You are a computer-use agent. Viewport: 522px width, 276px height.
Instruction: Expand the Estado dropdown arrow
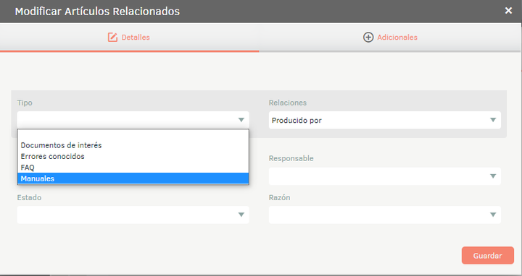coord(241,215)
